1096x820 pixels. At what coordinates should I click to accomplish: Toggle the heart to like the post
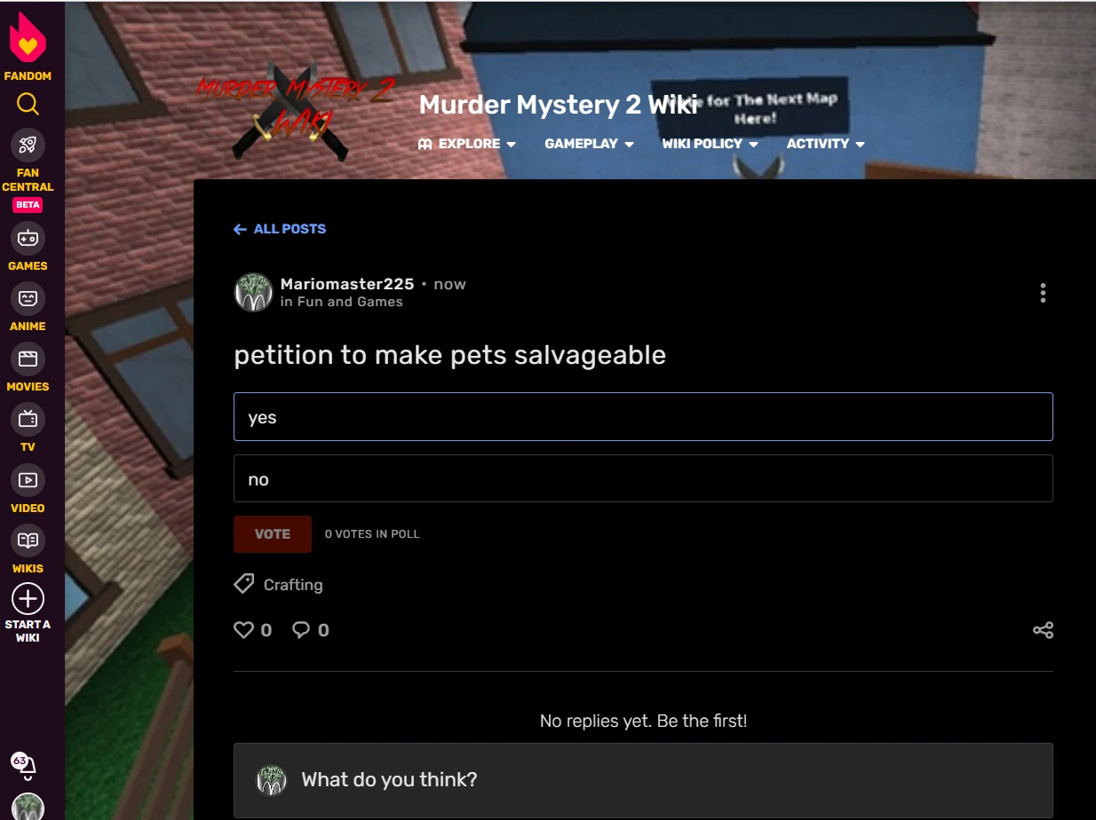click(x=243, y=629)
